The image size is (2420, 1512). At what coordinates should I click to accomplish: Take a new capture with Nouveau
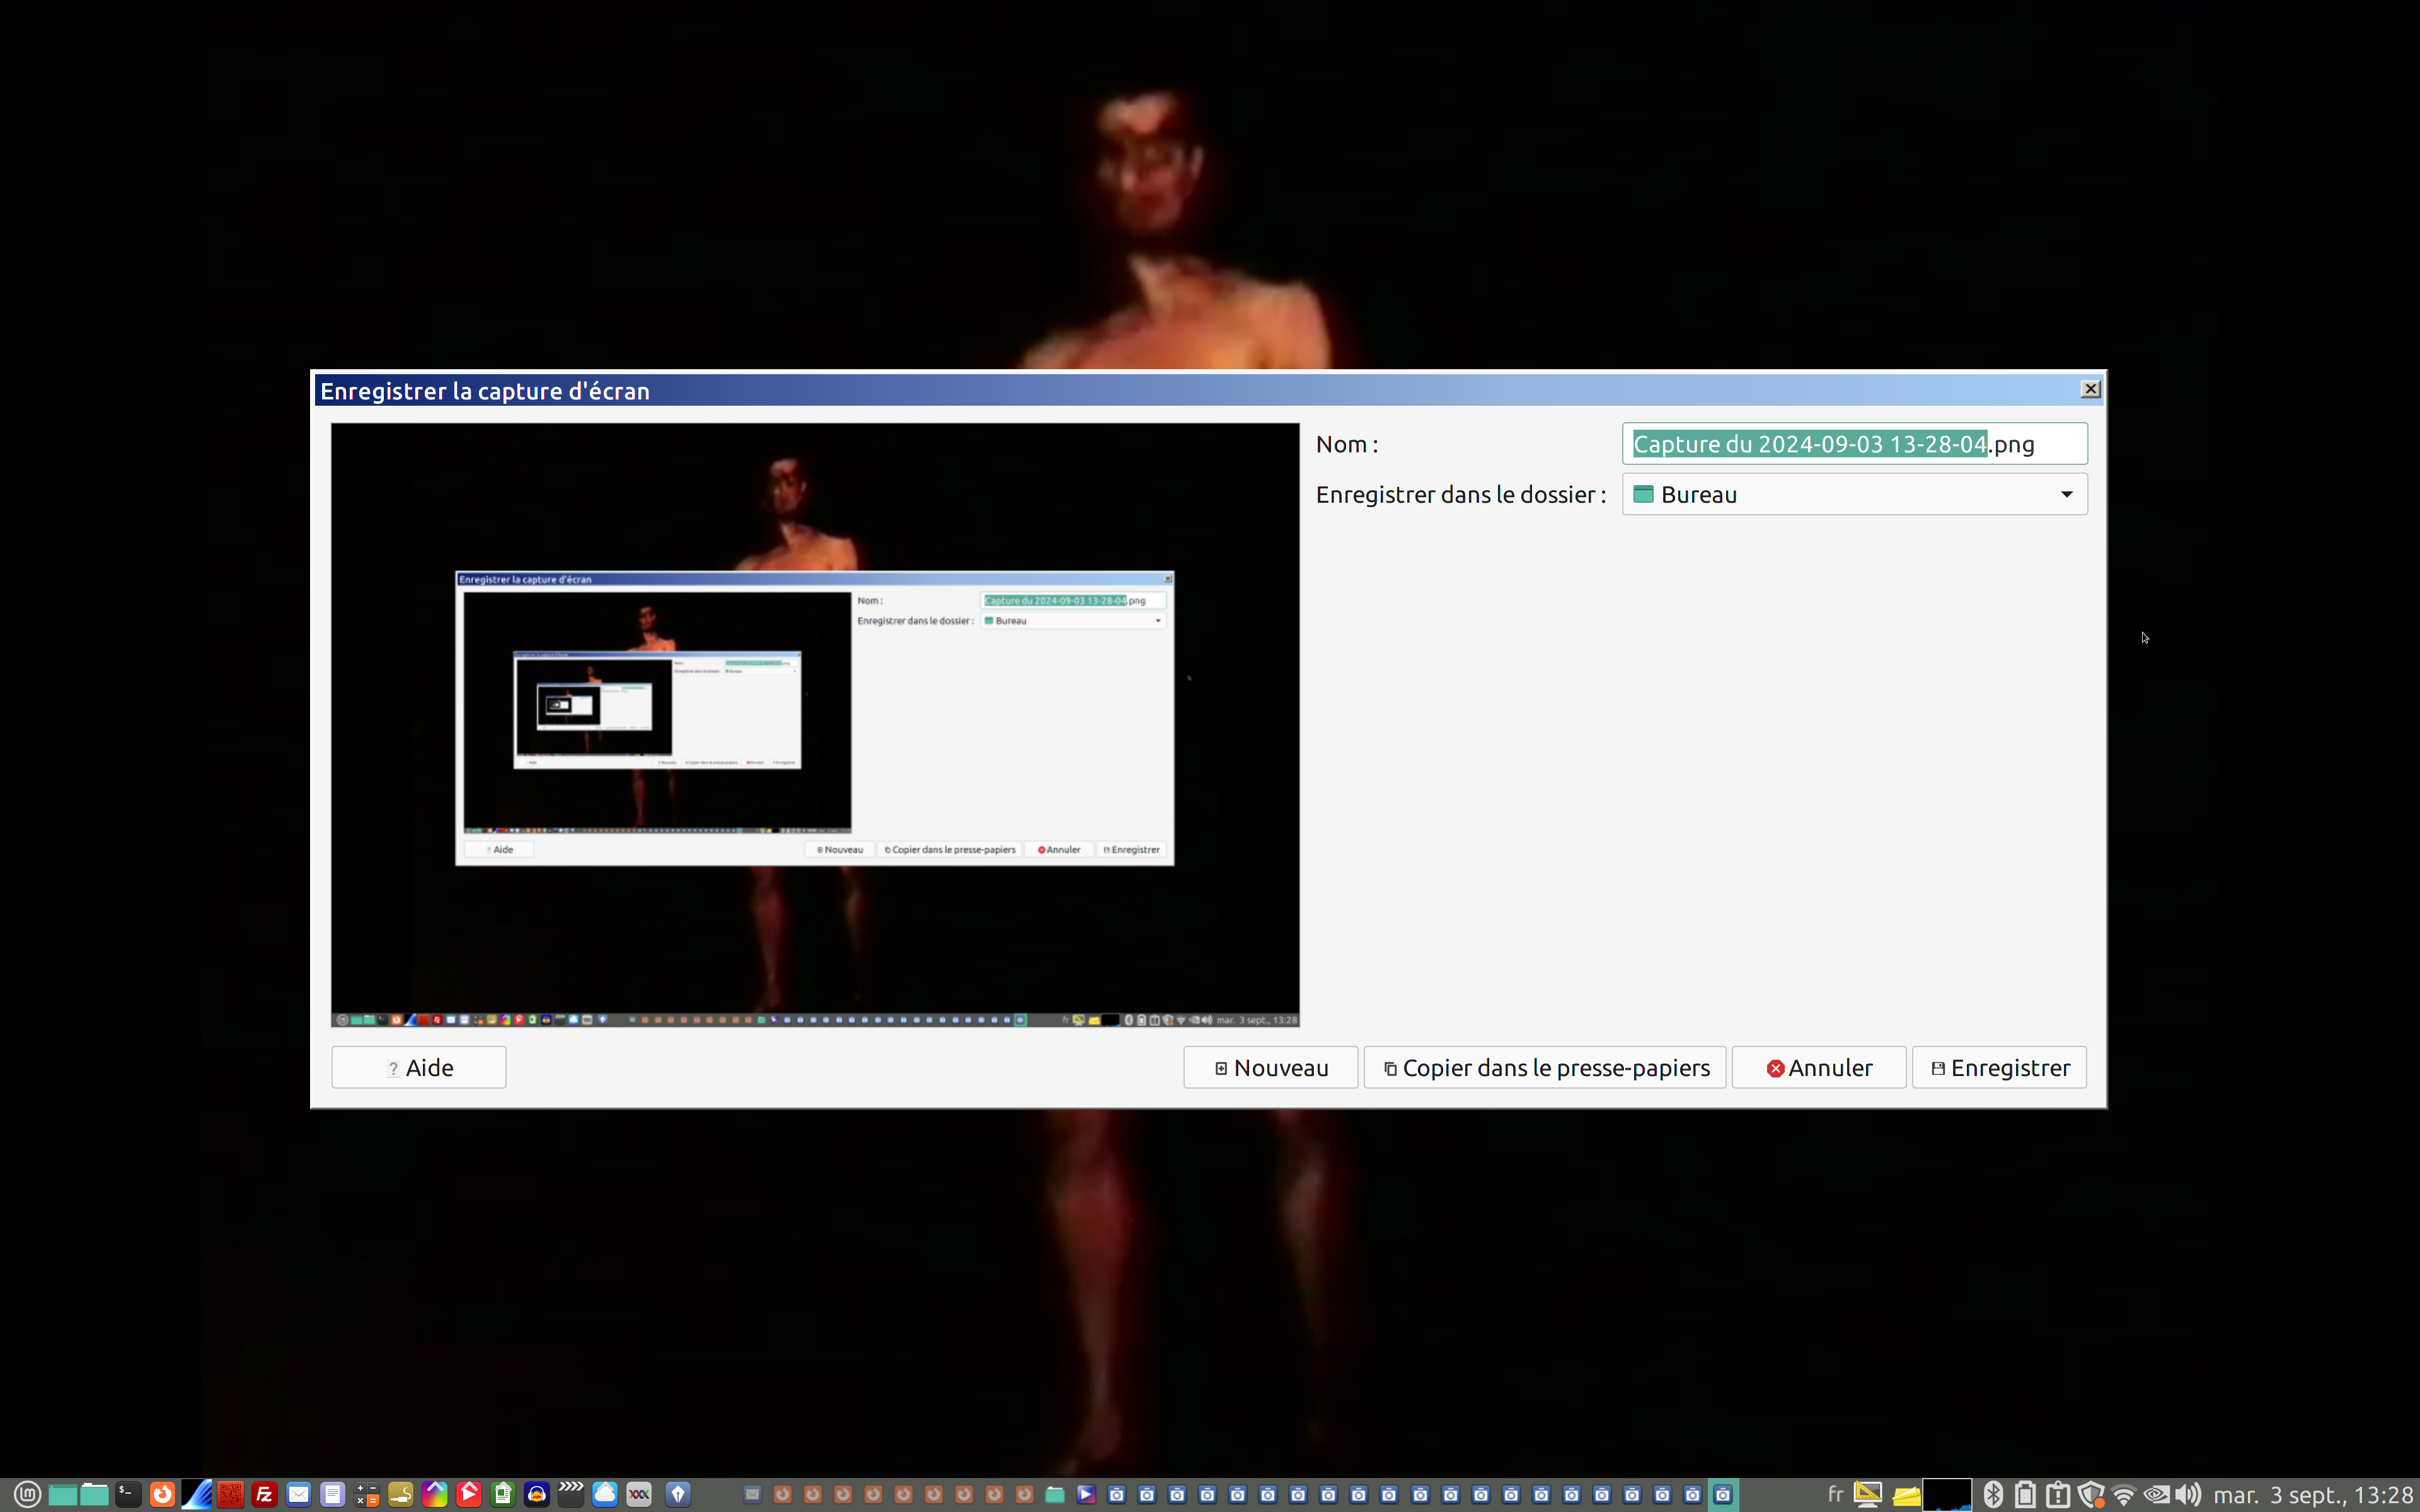pyautogui.click(x=1270, y=1067)
